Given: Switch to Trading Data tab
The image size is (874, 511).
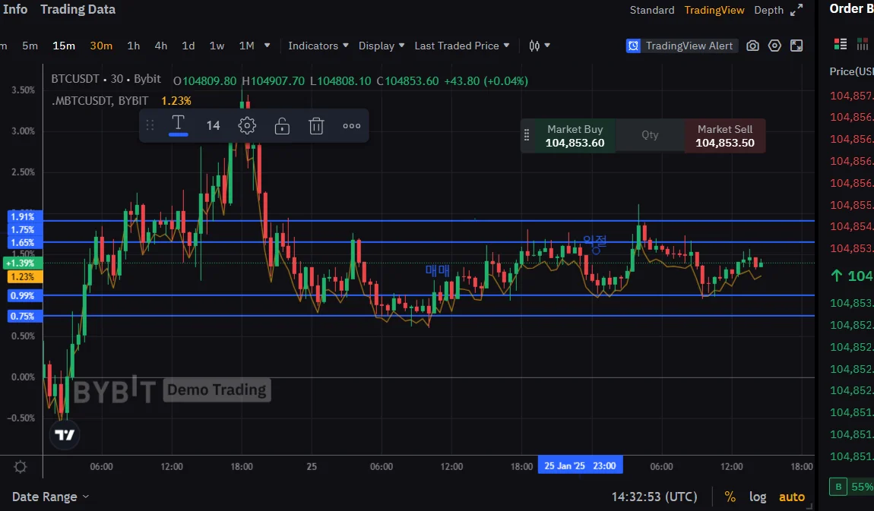Looking at the screenshot, I should click(78, 9).
